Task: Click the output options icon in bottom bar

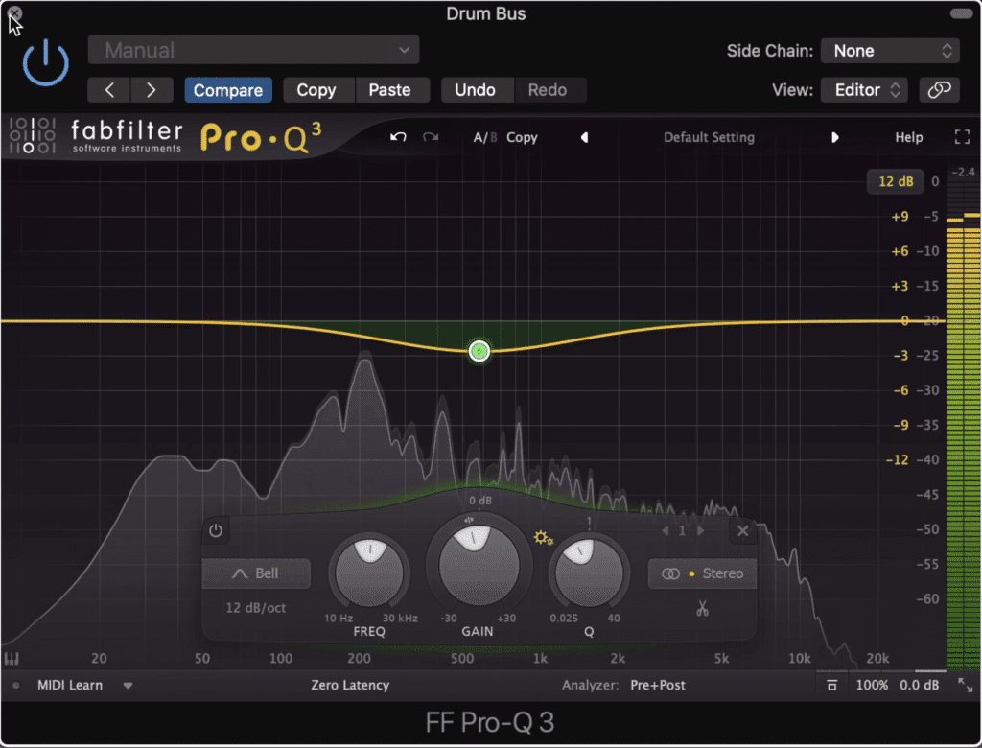Action: click(831, 685)
